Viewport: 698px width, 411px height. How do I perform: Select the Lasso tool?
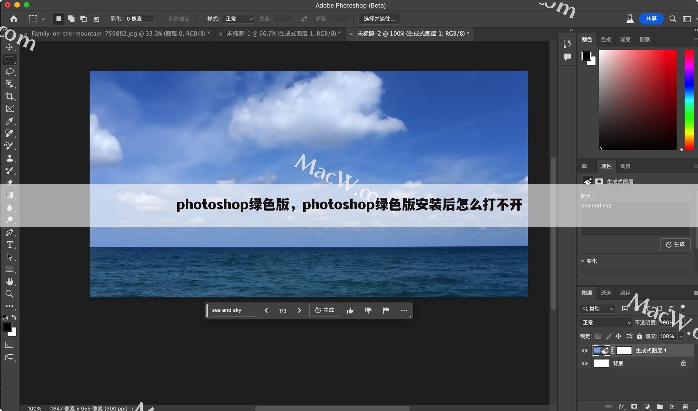pos(9,72)
